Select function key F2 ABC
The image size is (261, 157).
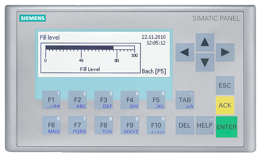click(77, 100)
